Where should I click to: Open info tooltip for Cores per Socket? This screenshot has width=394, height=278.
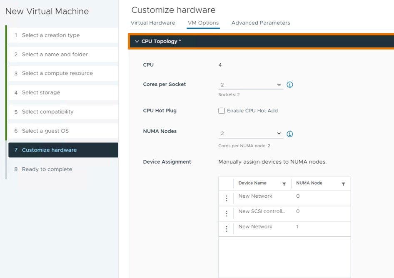coord(290,84)
